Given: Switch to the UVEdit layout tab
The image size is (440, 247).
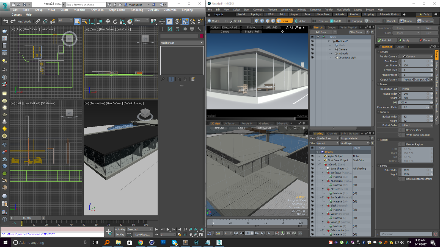Looking at the screenshot, I should pos(270,15).
